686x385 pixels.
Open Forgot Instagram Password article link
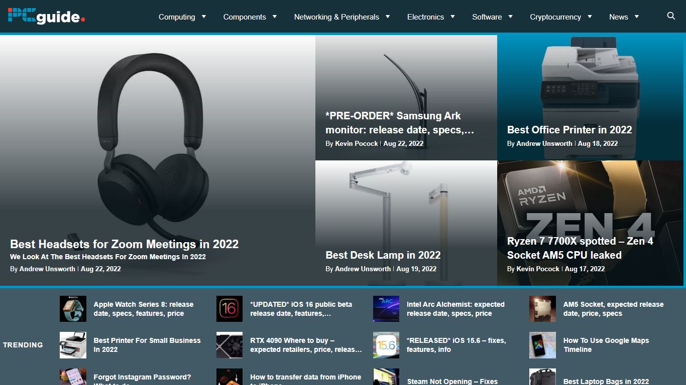[x=143, y=378]
